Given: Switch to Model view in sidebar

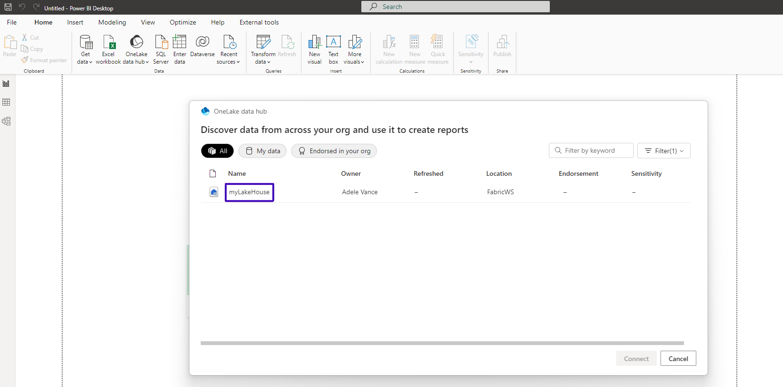Looking at the screenshot, I should [x=7, y=121].
